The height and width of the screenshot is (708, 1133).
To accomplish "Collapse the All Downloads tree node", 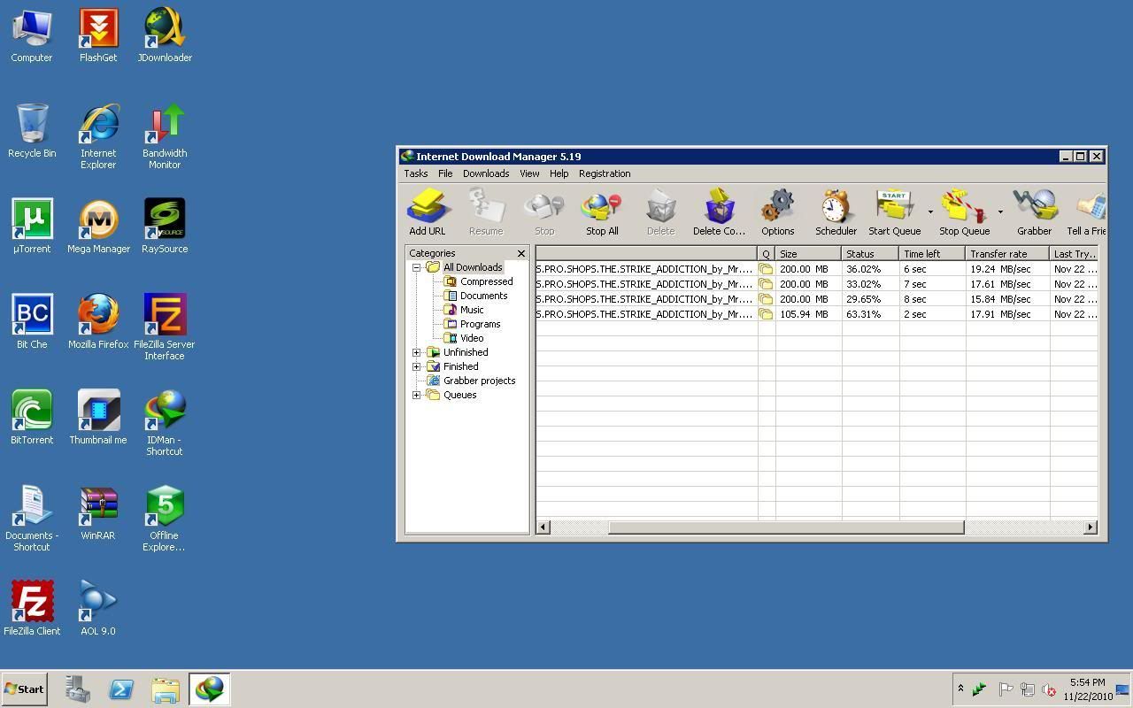I will point(416,267).
